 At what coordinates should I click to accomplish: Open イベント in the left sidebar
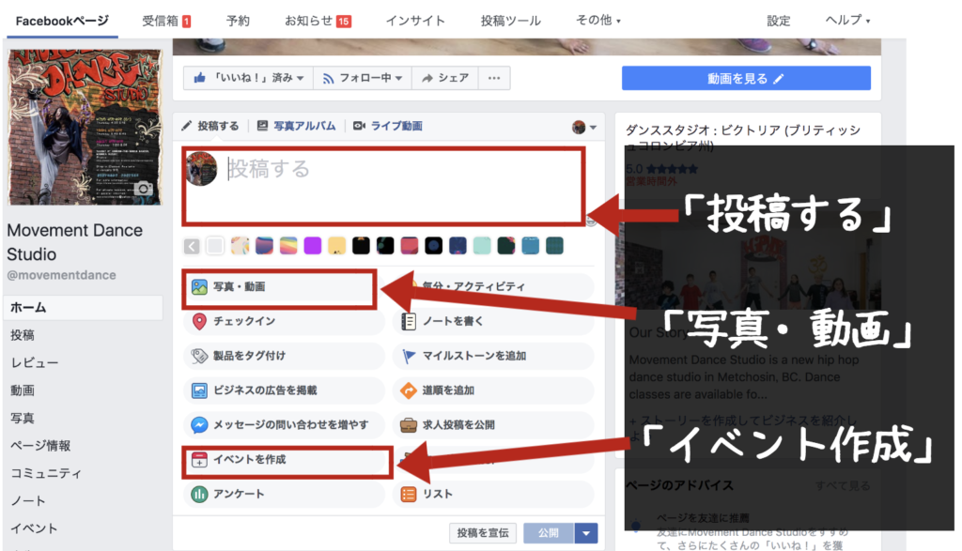pos(35,528)
